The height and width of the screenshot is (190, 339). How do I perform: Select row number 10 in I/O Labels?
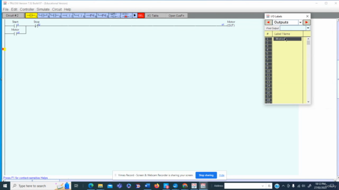pyautogui.click(x=269, y=71)
